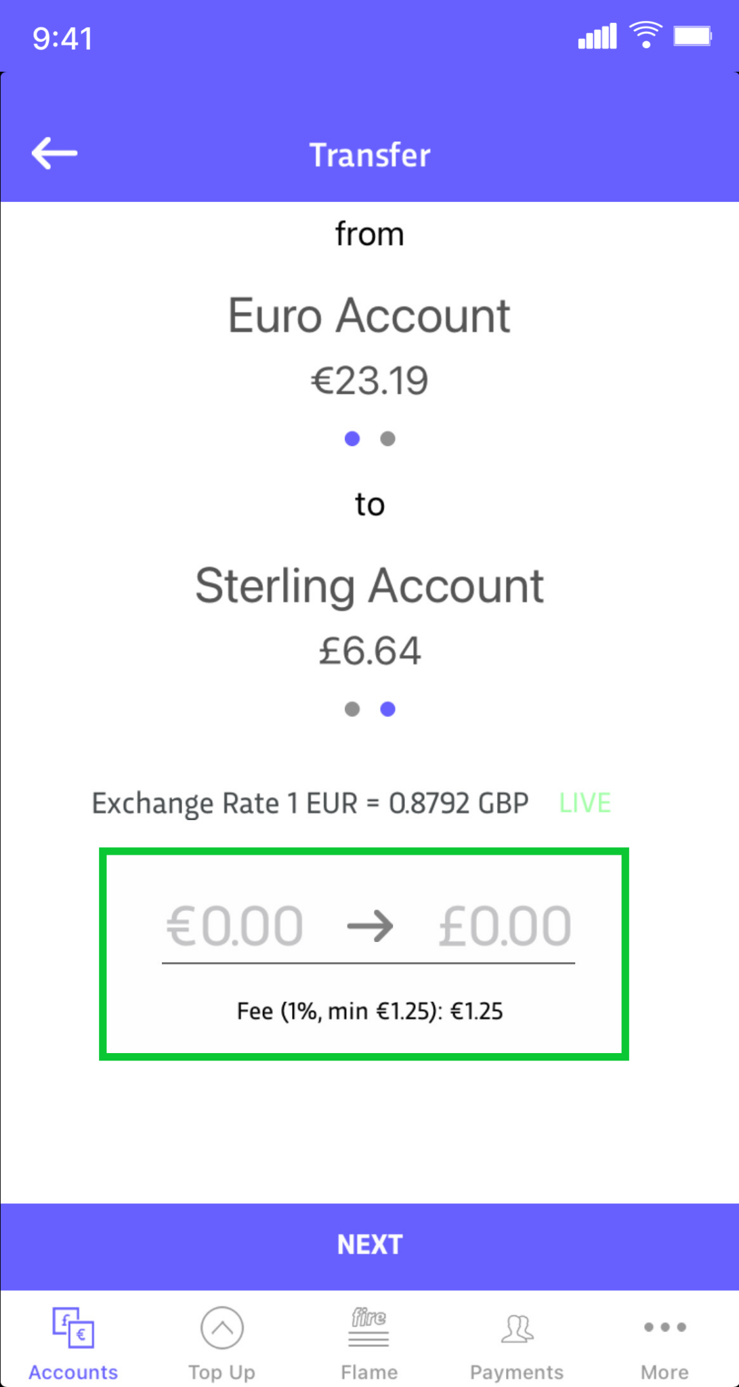Choose the Euro Account source
This screenshot has height=1387, width=739.
point(369,316)
